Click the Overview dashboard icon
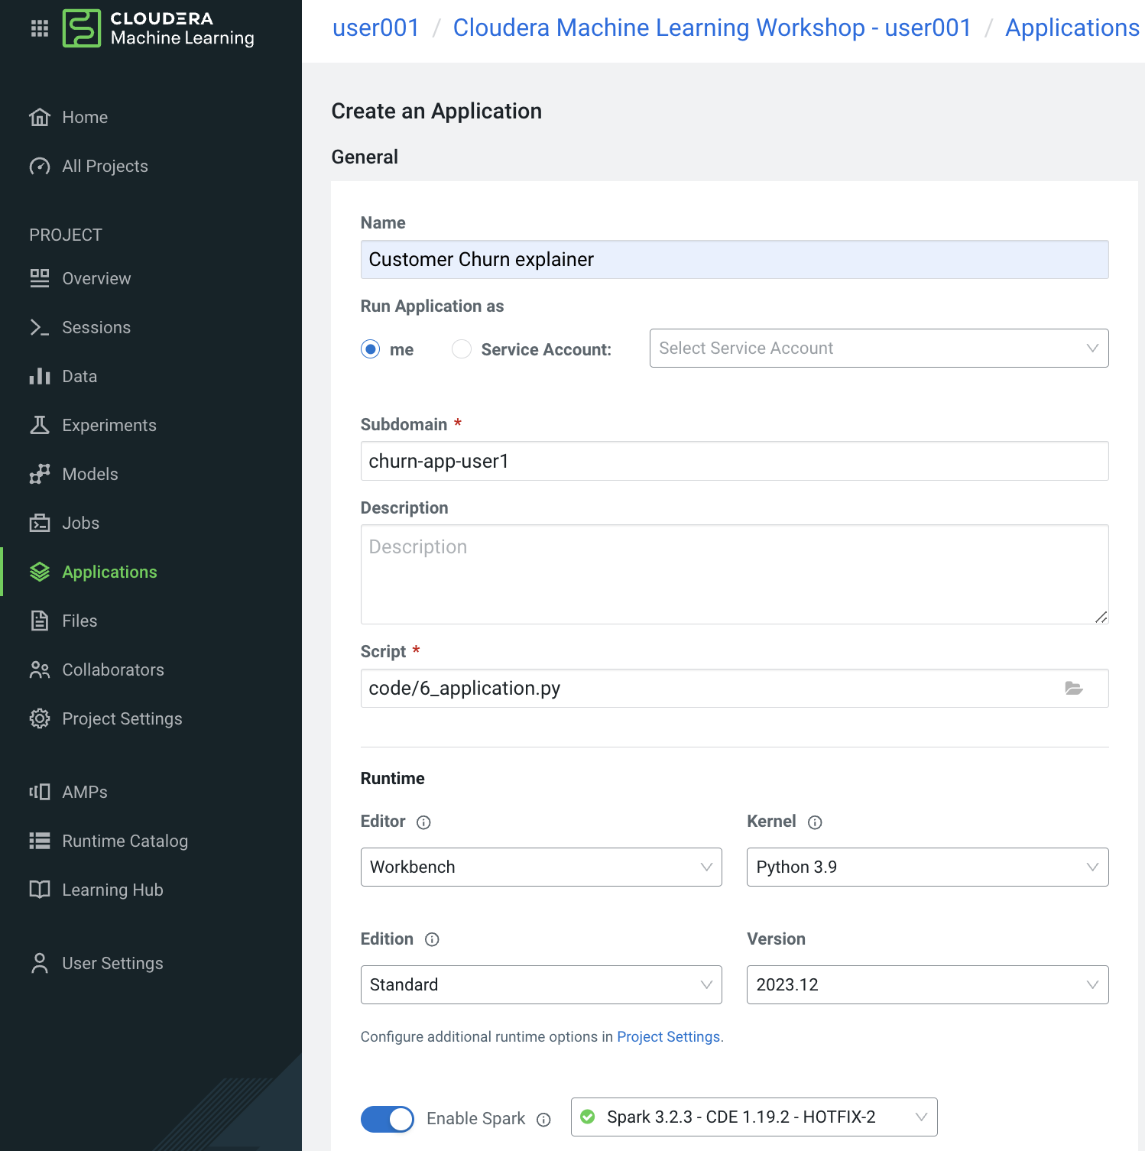This screenshot has width=1145, height=1151. 40,278
